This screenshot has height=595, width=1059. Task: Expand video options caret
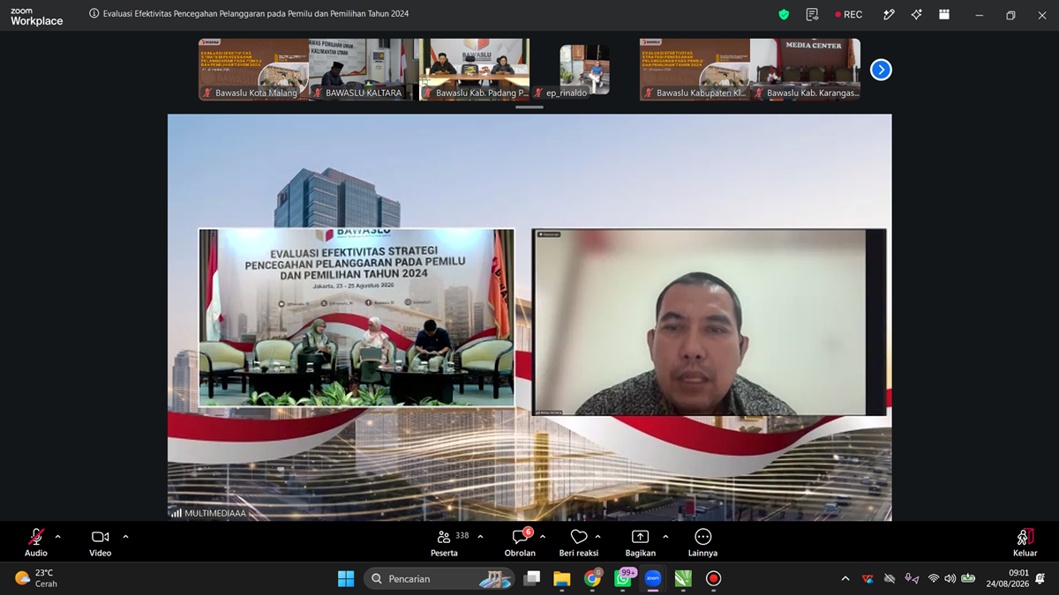[x=125, y=536]
